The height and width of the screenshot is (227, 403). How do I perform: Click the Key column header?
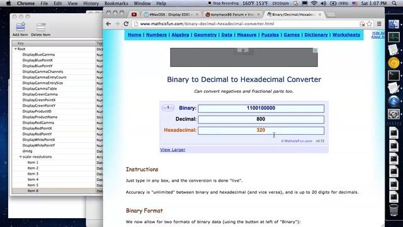(x=54, y=44)
